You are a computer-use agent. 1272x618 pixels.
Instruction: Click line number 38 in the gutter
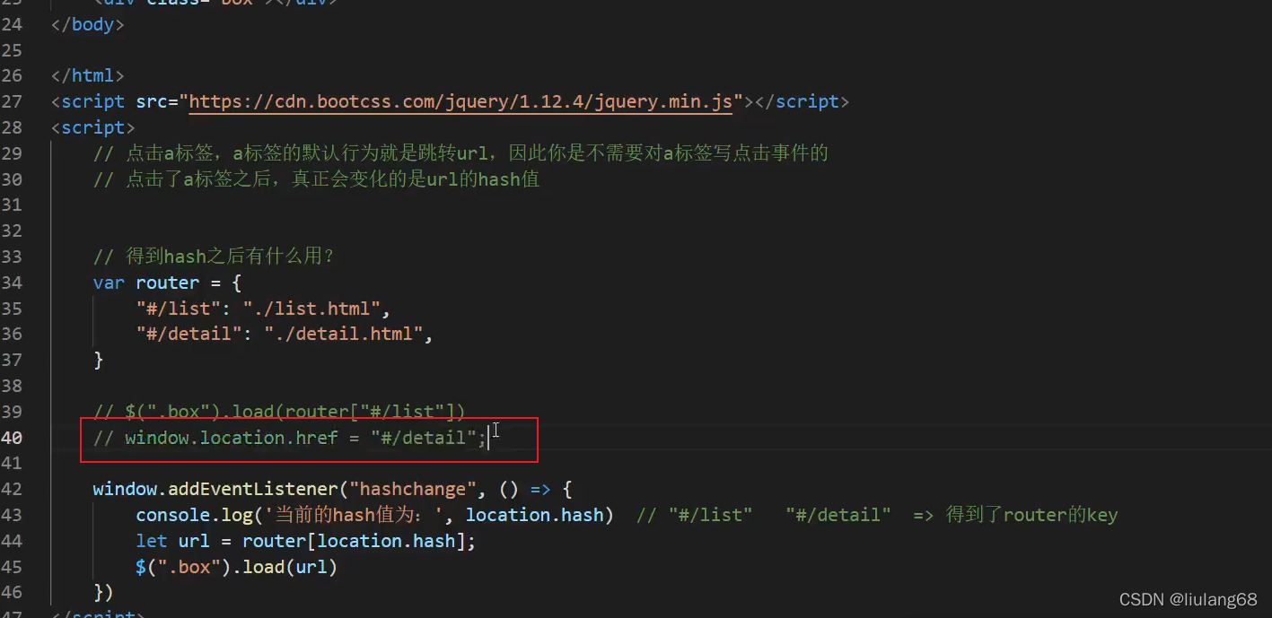tap(12, 386)
